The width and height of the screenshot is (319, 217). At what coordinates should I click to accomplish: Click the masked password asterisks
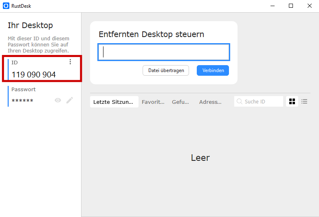22,101
